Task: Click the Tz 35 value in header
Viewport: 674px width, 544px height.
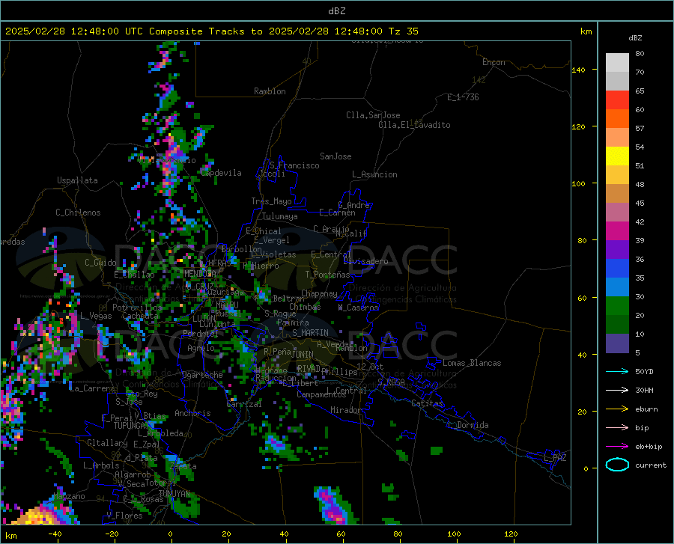Action: click(403, 31)
